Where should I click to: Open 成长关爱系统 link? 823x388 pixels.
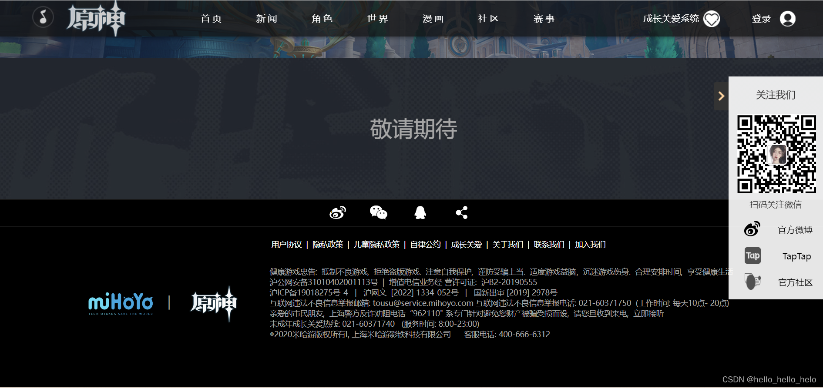coord(671,19)
